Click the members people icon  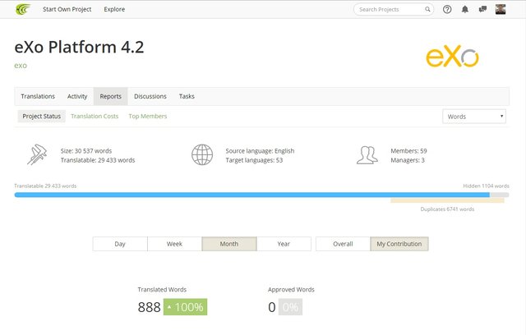[x=367, y=155]
